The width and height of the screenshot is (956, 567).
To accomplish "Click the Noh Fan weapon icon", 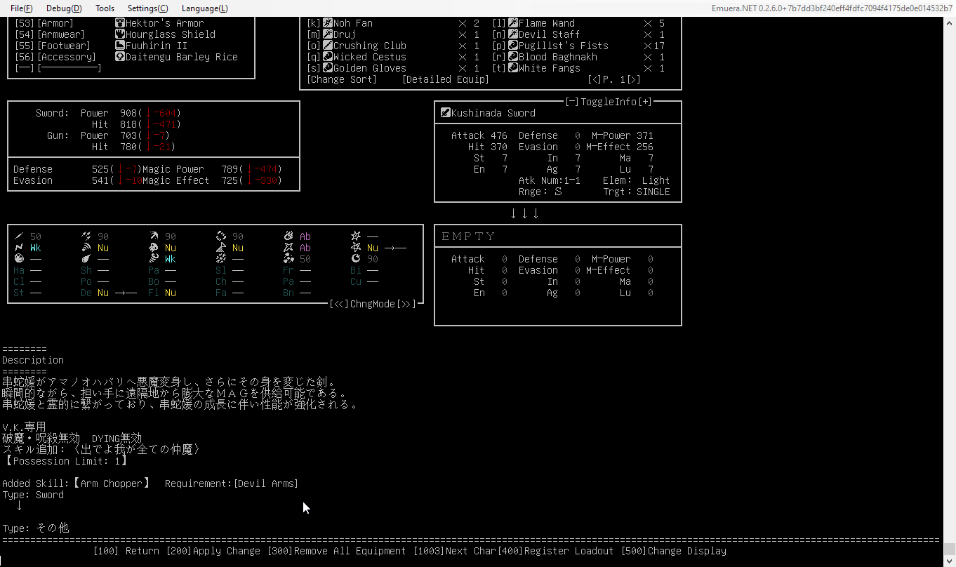I will [x=327, y=23].
